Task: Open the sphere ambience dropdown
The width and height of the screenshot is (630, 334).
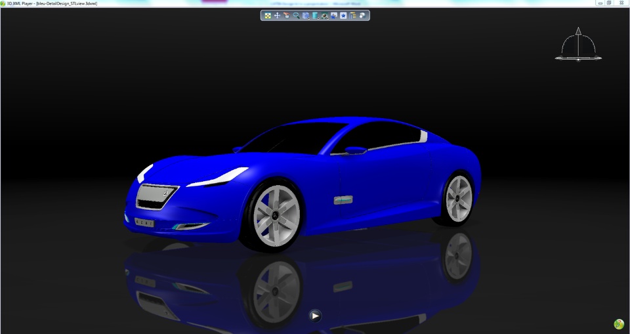Action: coord(325,16)
